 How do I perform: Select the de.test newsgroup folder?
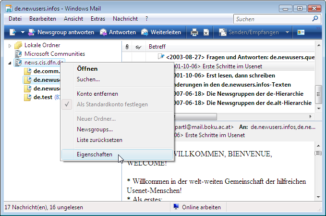tap(43, 97)
